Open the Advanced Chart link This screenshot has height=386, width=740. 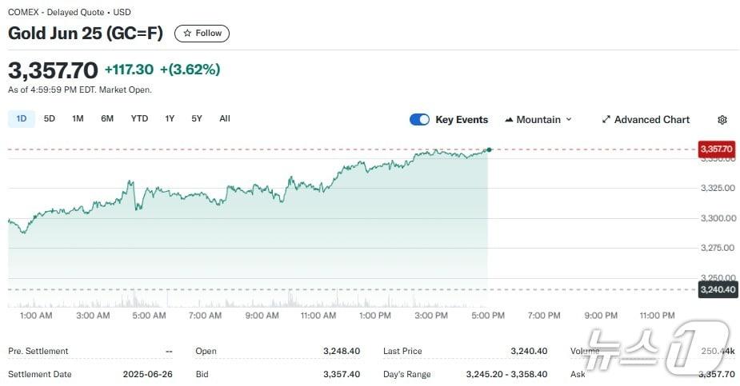pos(651,120)
